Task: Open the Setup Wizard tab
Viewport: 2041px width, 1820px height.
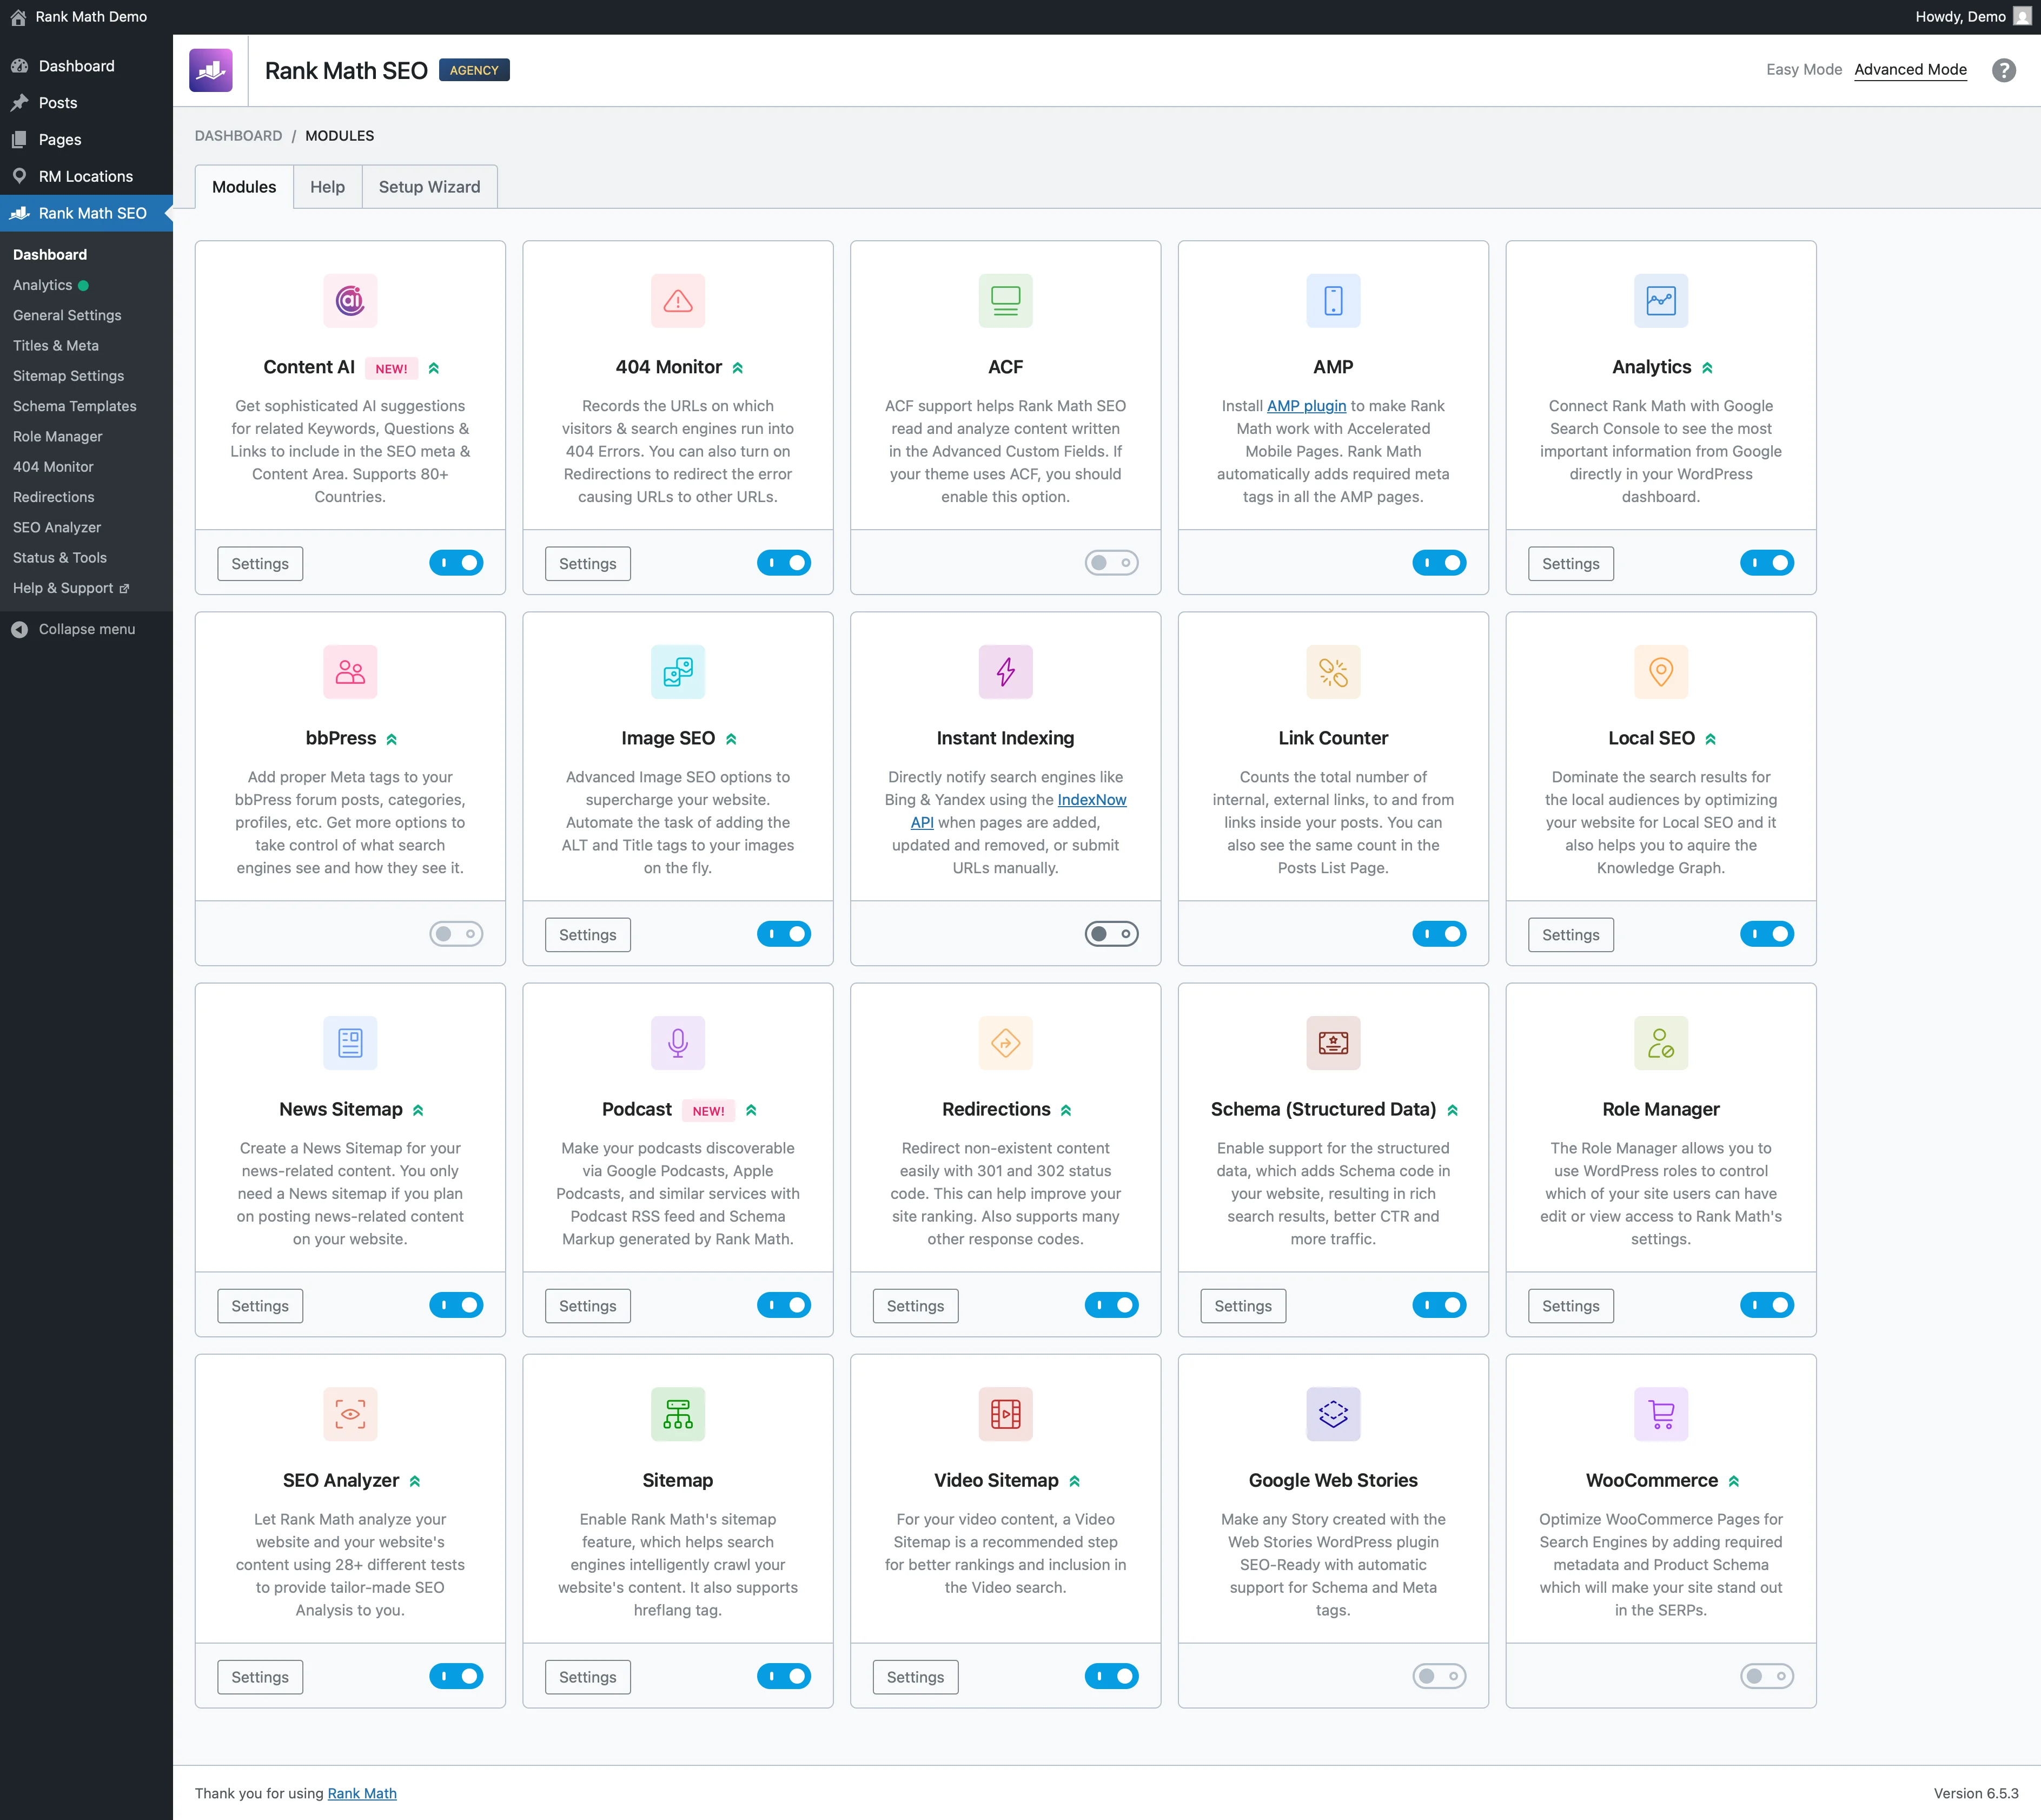Action: click(430, 187)
